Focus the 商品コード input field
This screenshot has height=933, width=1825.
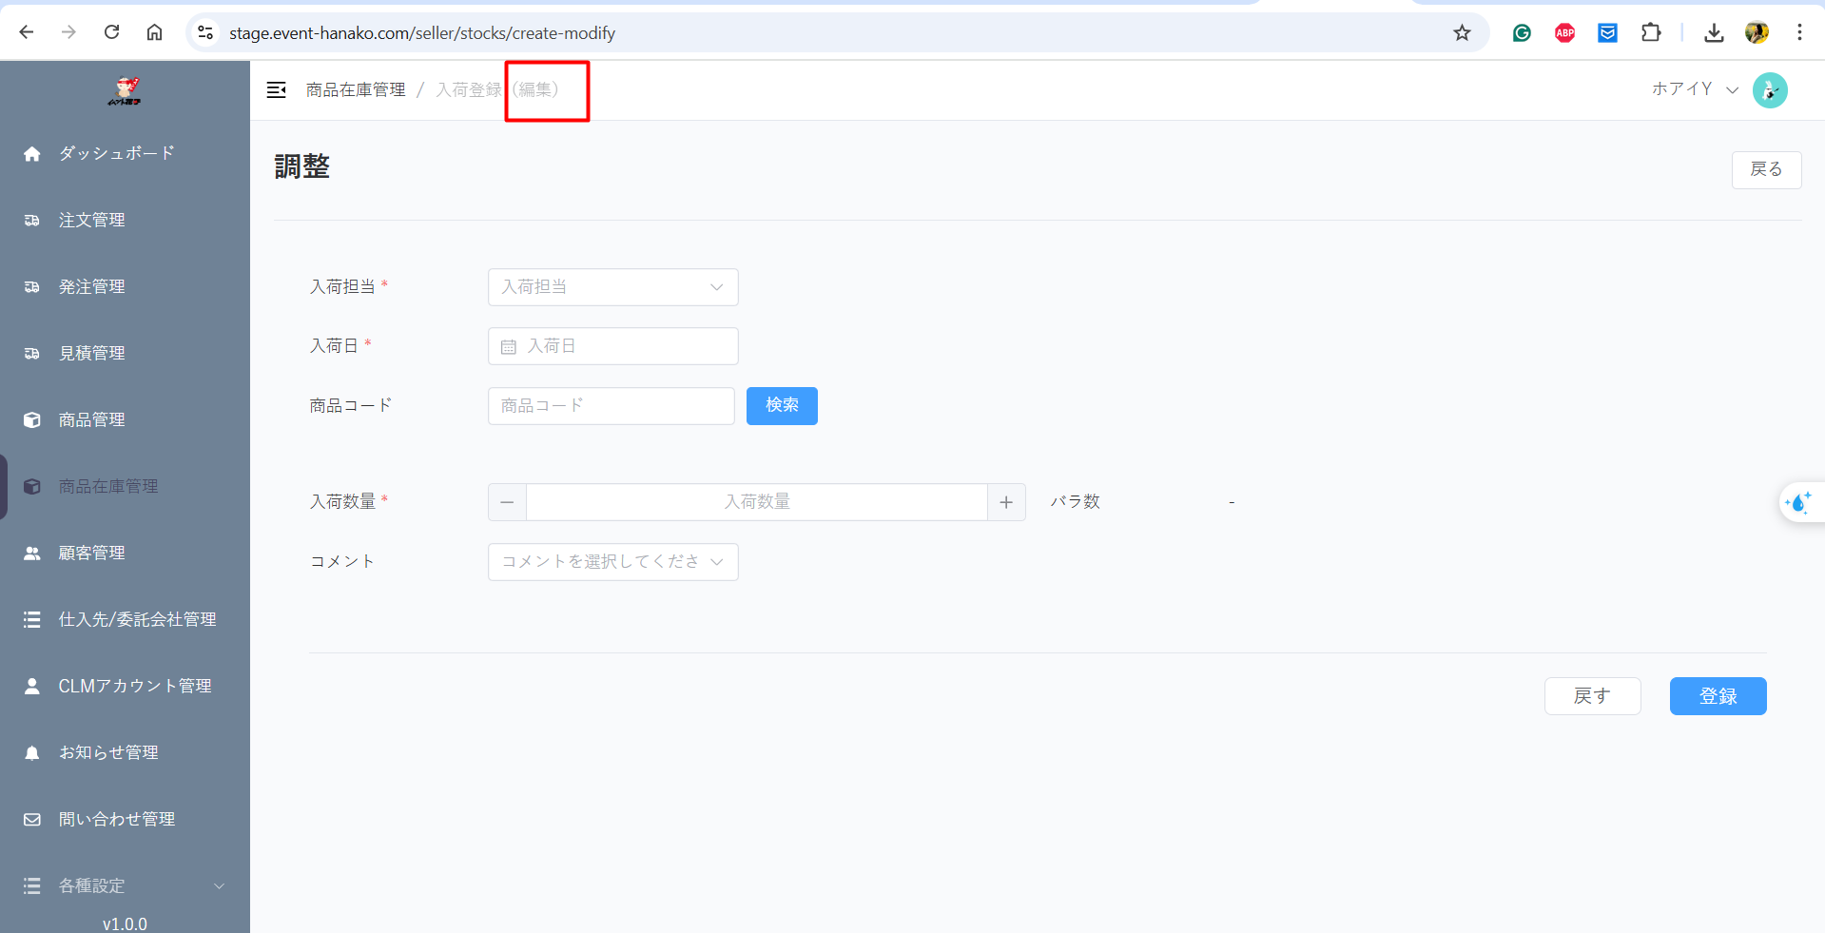611,406
